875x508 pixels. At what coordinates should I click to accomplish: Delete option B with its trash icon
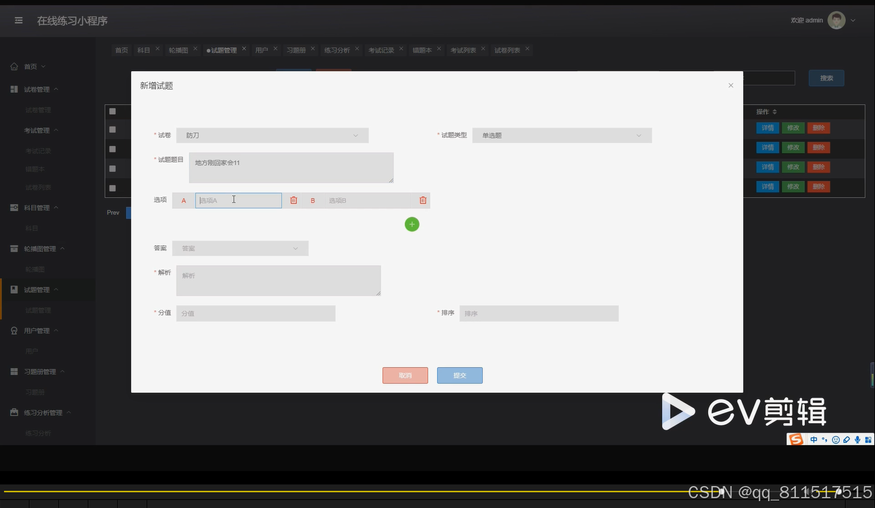pyautogui.click(x=423, y=200)
